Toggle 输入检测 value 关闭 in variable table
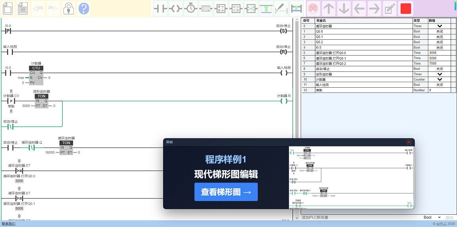Image resolution: width=457 pixels, height=227 pixels. (440, 85)
